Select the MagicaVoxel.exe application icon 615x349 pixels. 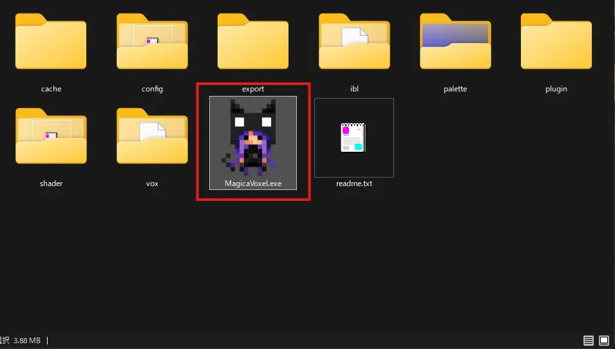(253, 137)
